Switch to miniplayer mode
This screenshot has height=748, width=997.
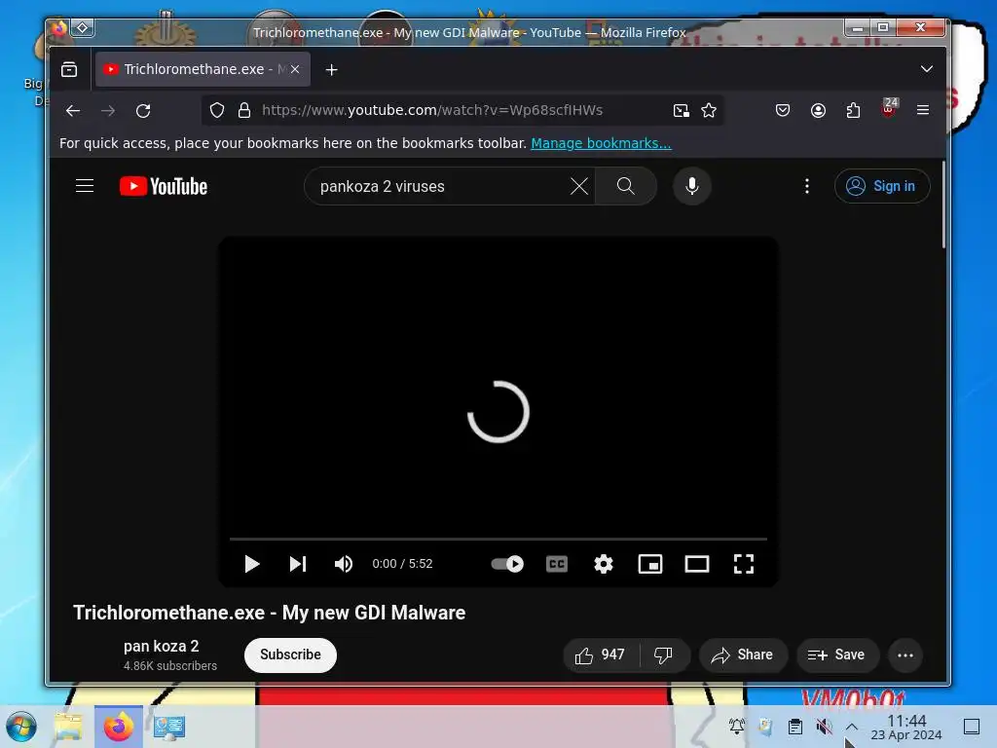coord(649,564)
